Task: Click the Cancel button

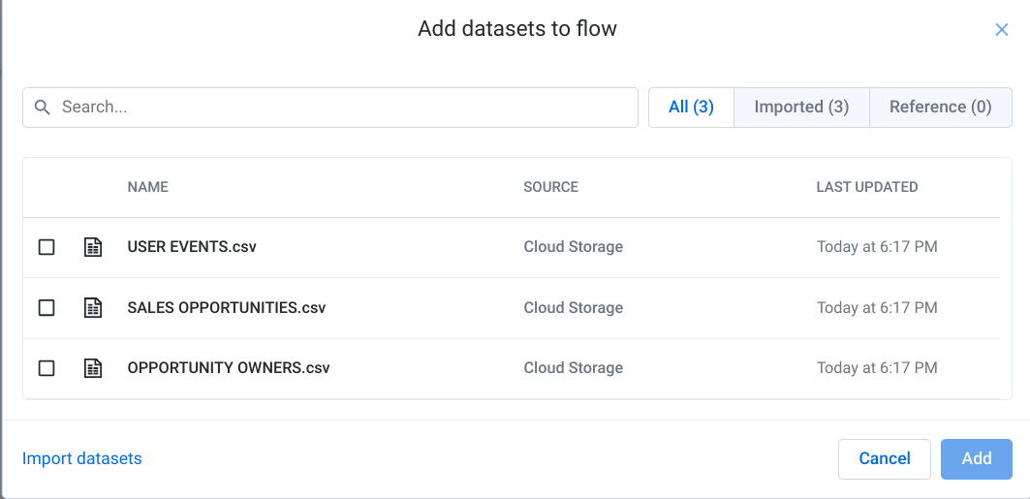Action: click(884, 459)
